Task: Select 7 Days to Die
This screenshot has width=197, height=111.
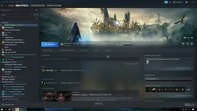Action: pos(9,37)
